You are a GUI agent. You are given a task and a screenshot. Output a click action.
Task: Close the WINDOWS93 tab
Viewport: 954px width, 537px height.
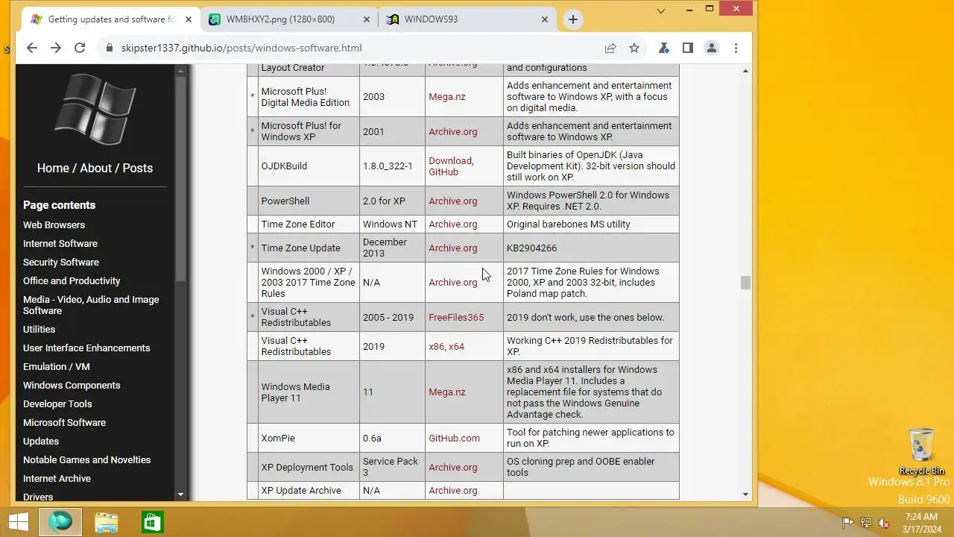(x=545, y=19)
